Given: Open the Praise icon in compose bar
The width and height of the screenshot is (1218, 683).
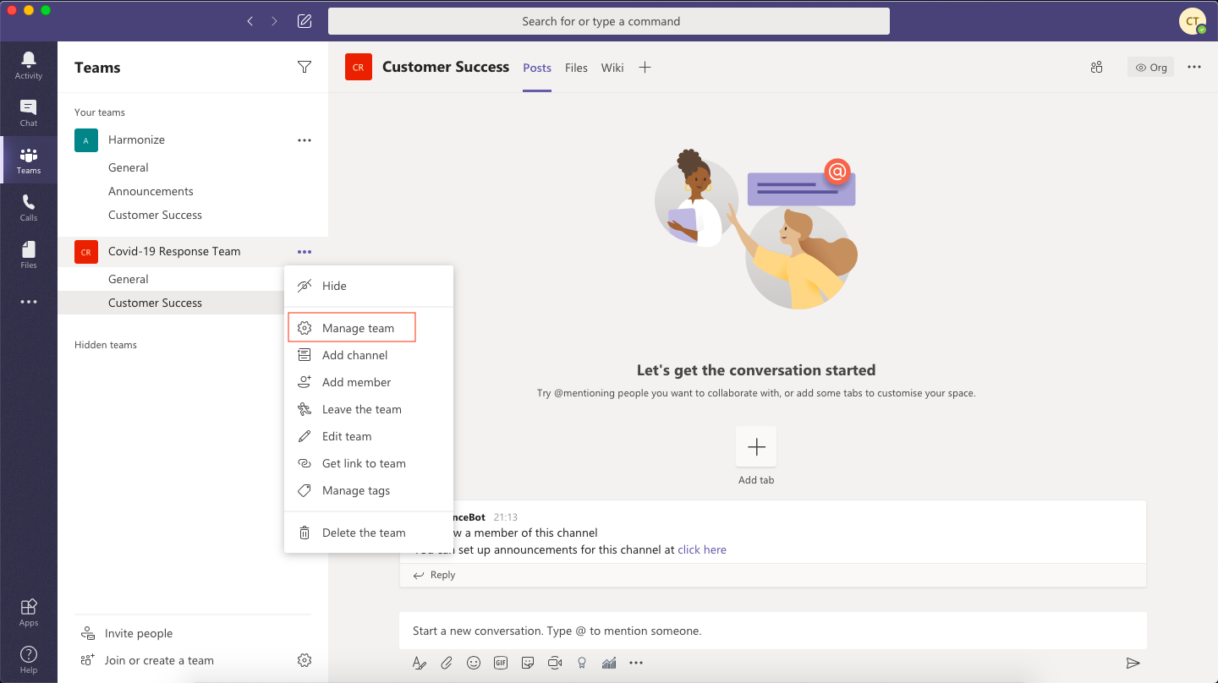Looking at the screenshot, I should coord(582,663).
